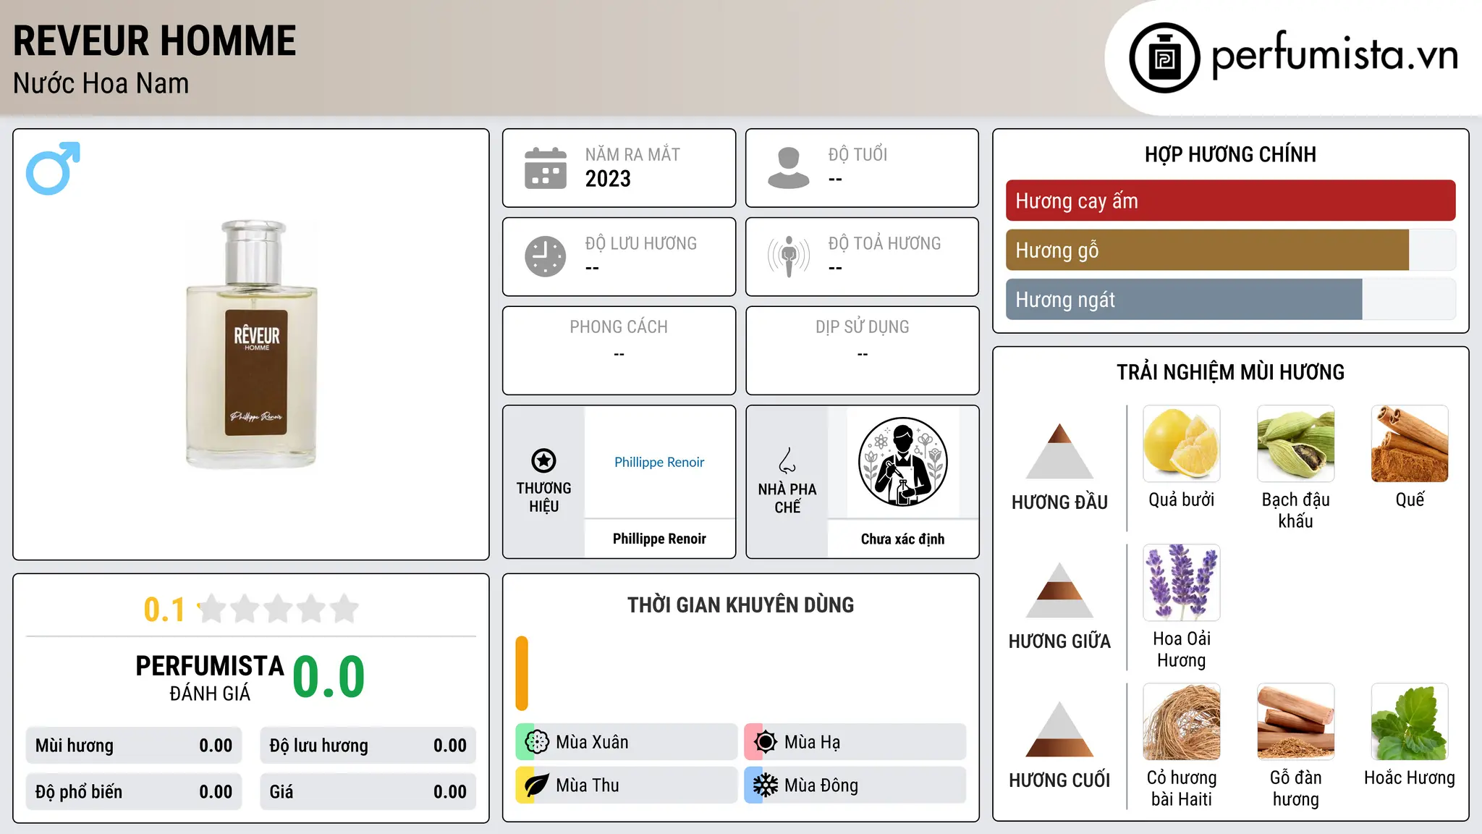This screenshot has height=834, width=1482.
Task: Click the red Hương cay ấm accord bar
Action: click(1230, 201)
